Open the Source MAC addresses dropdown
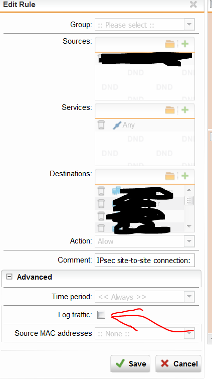Image resolution: width=212 pixels, height=380 pixels. tap(145, 333)
